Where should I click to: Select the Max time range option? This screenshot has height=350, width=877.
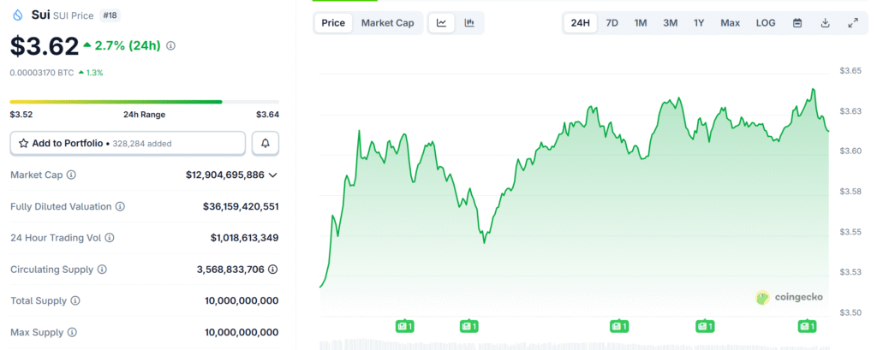pyautogui.click(x=730, y=23)
